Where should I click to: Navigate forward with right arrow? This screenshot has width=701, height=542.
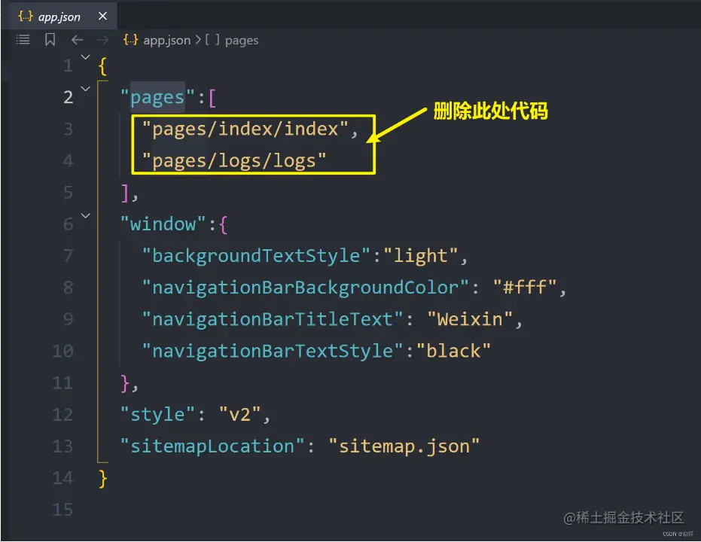[102, 40]
